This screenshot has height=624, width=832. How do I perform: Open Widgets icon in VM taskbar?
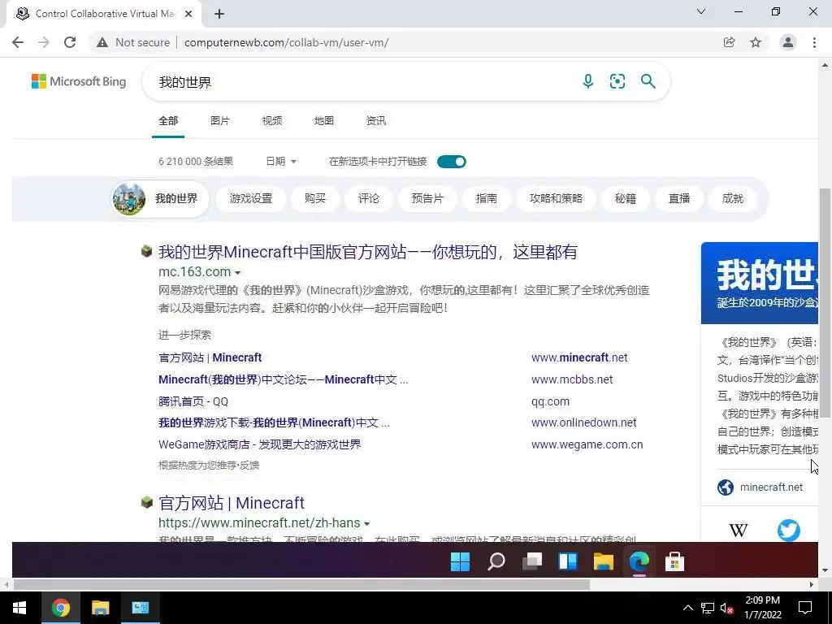click(567, 561)
